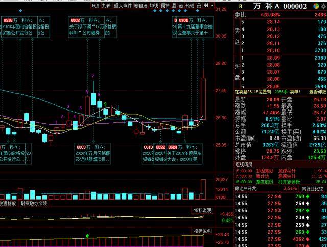Click the diamond marker above 0701 event line

click(x=197, y=11)
